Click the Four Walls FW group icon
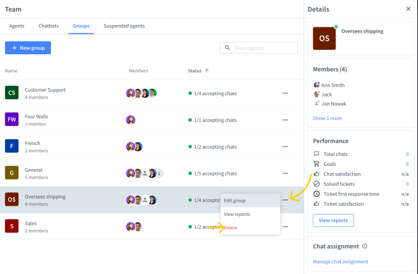This screenshot has width=418, height=274. (12, 120)
